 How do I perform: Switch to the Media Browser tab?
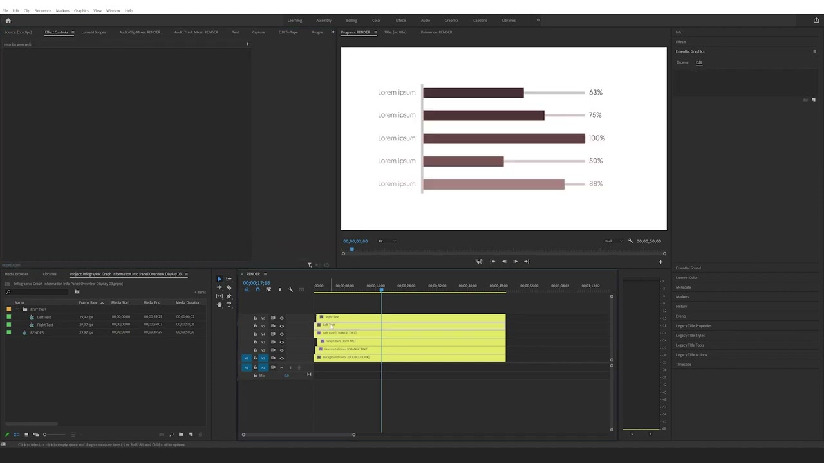coord(16,274)
